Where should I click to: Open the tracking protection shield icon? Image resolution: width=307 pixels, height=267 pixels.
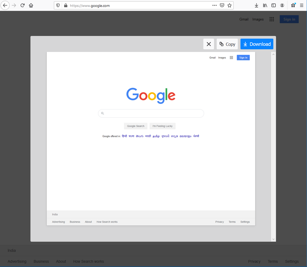click(58, 6)
